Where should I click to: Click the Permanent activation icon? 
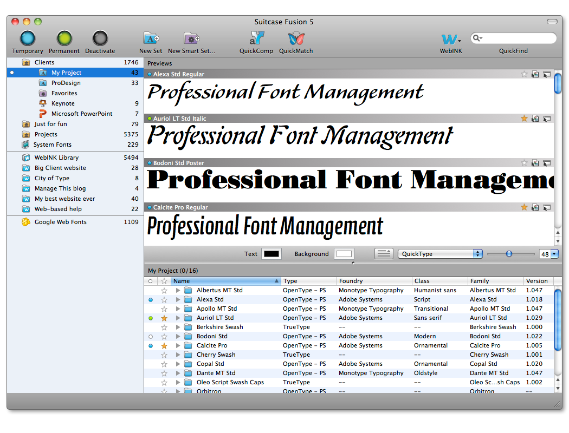tap(64, 38)
